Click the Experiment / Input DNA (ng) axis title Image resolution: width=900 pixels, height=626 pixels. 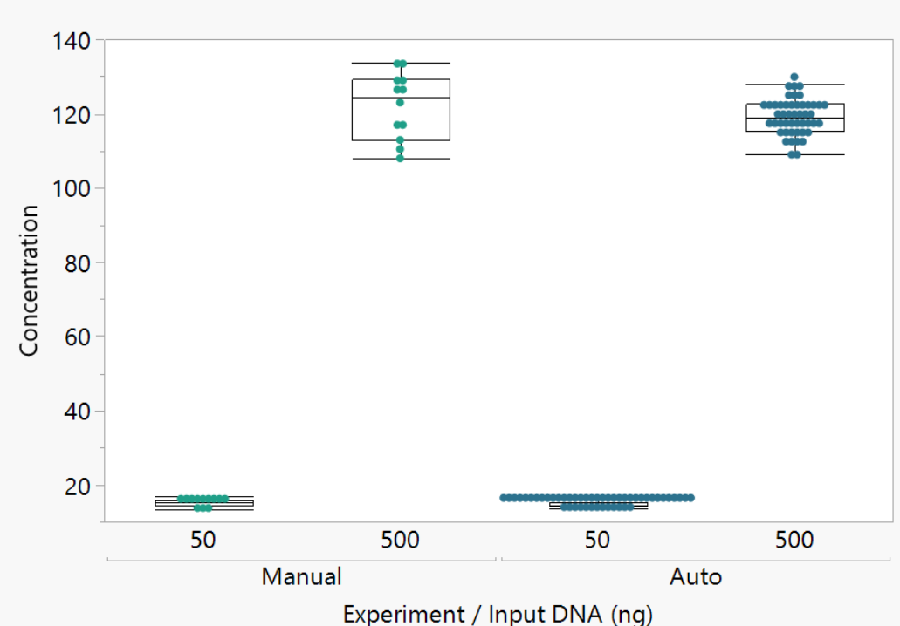(x=498, y=614)
